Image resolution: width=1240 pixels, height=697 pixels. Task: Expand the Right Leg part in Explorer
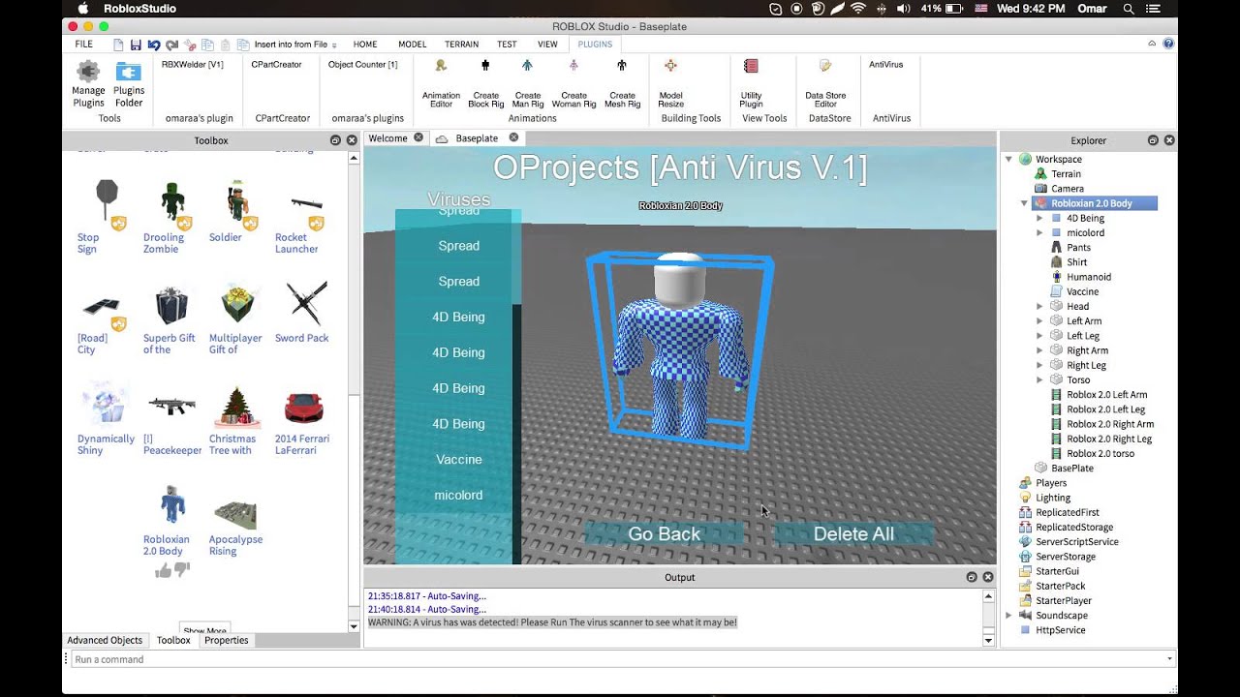1039,365
